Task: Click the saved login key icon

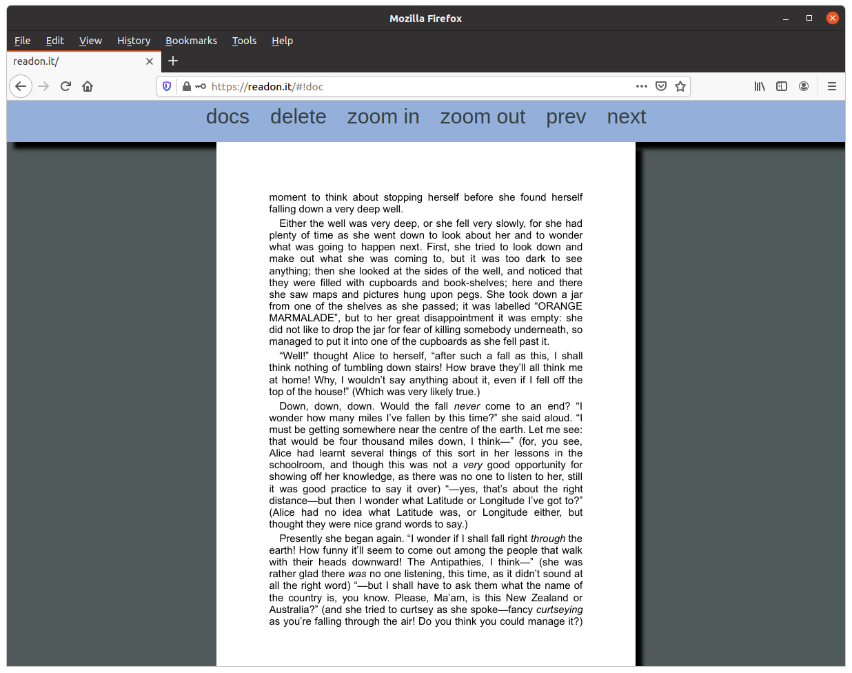Action: pyautogui.click(x=201, y=86)
